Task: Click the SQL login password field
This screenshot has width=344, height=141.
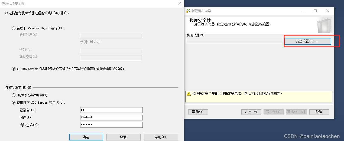Action: point(111,117)
